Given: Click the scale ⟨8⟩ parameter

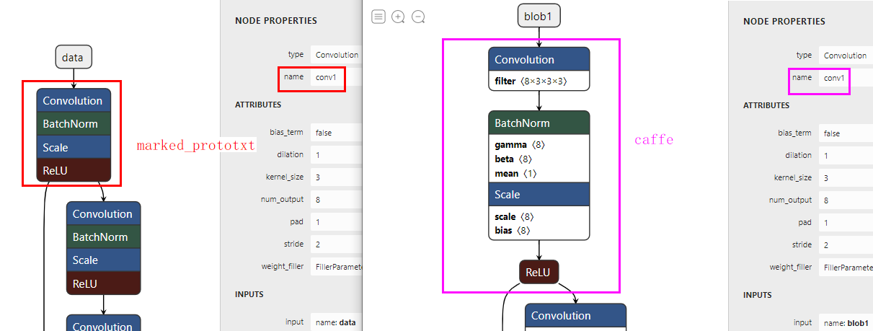Looking at the screenshot, I should [515, 216].
